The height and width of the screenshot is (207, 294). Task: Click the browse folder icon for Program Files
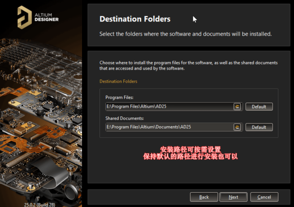(238, 106)
